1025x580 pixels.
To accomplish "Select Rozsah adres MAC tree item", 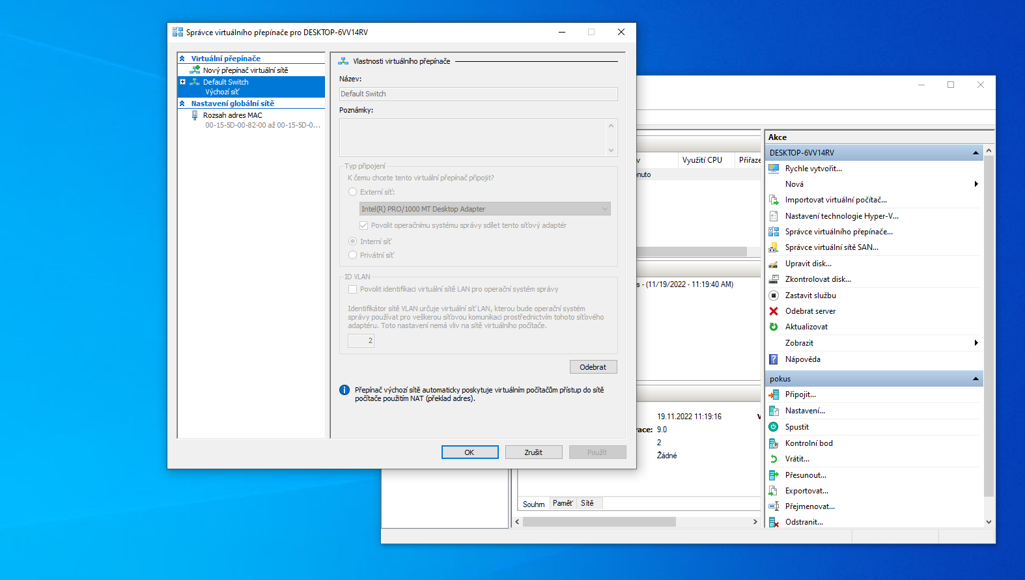I will pyautogui.click(x=232, y=115).
